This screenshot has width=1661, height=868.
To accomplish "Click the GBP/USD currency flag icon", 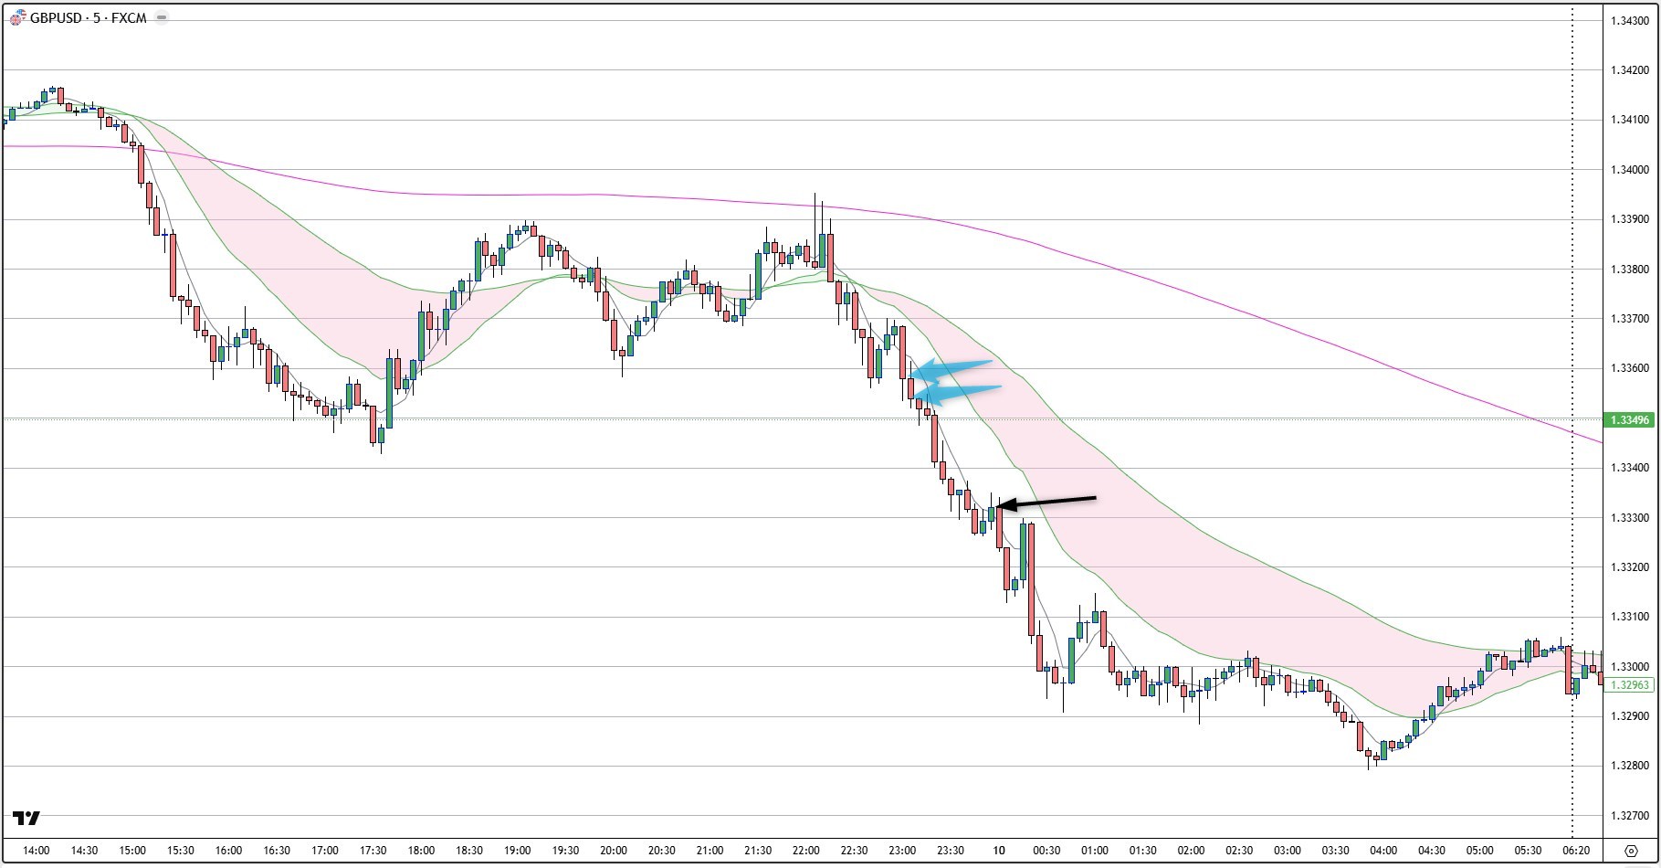I will 17,18.
